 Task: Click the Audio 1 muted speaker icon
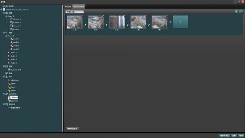tap(12, 39)
